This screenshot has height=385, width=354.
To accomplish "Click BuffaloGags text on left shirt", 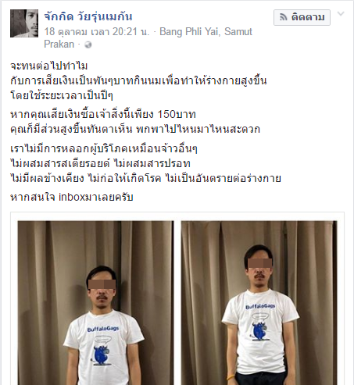I will click(103, 329).
